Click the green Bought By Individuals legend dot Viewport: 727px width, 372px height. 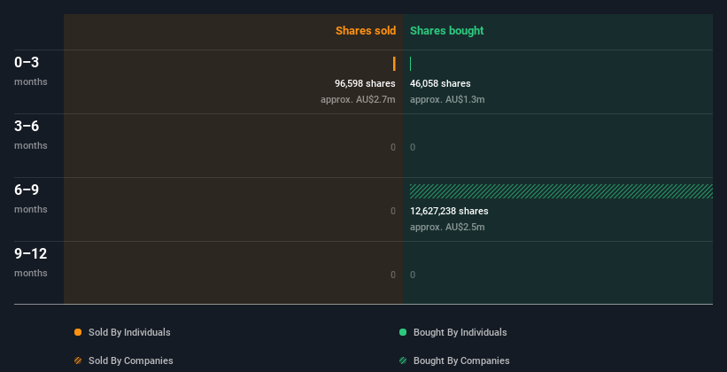(x=403, y=332)
